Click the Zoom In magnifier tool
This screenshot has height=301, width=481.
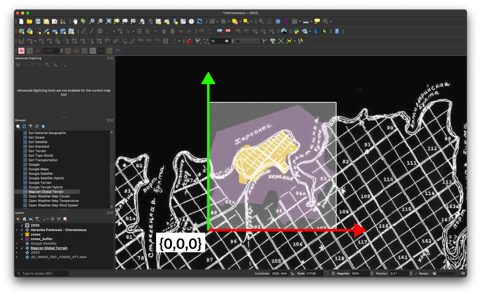[92, 22]
